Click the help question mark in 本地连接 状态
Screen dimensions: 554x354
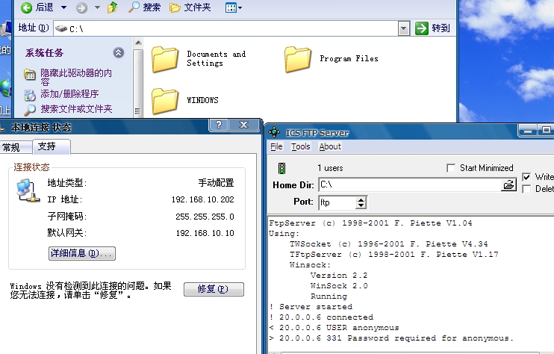click(219, 125)
